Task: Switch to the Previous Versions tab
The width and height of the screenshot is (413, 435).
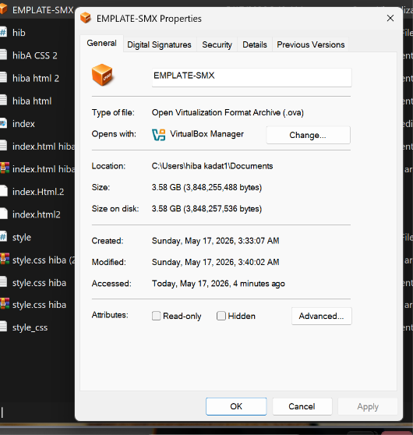Action: [x=311, y=44]
